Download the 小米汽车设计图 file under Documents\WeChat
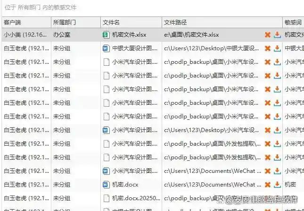The width and height of the screenshot is (304, 211). click(277, 171)
